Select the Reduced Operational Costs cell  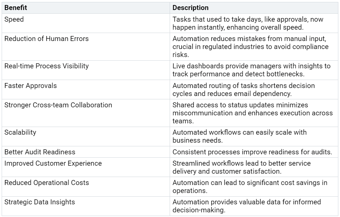coord(46,183)
